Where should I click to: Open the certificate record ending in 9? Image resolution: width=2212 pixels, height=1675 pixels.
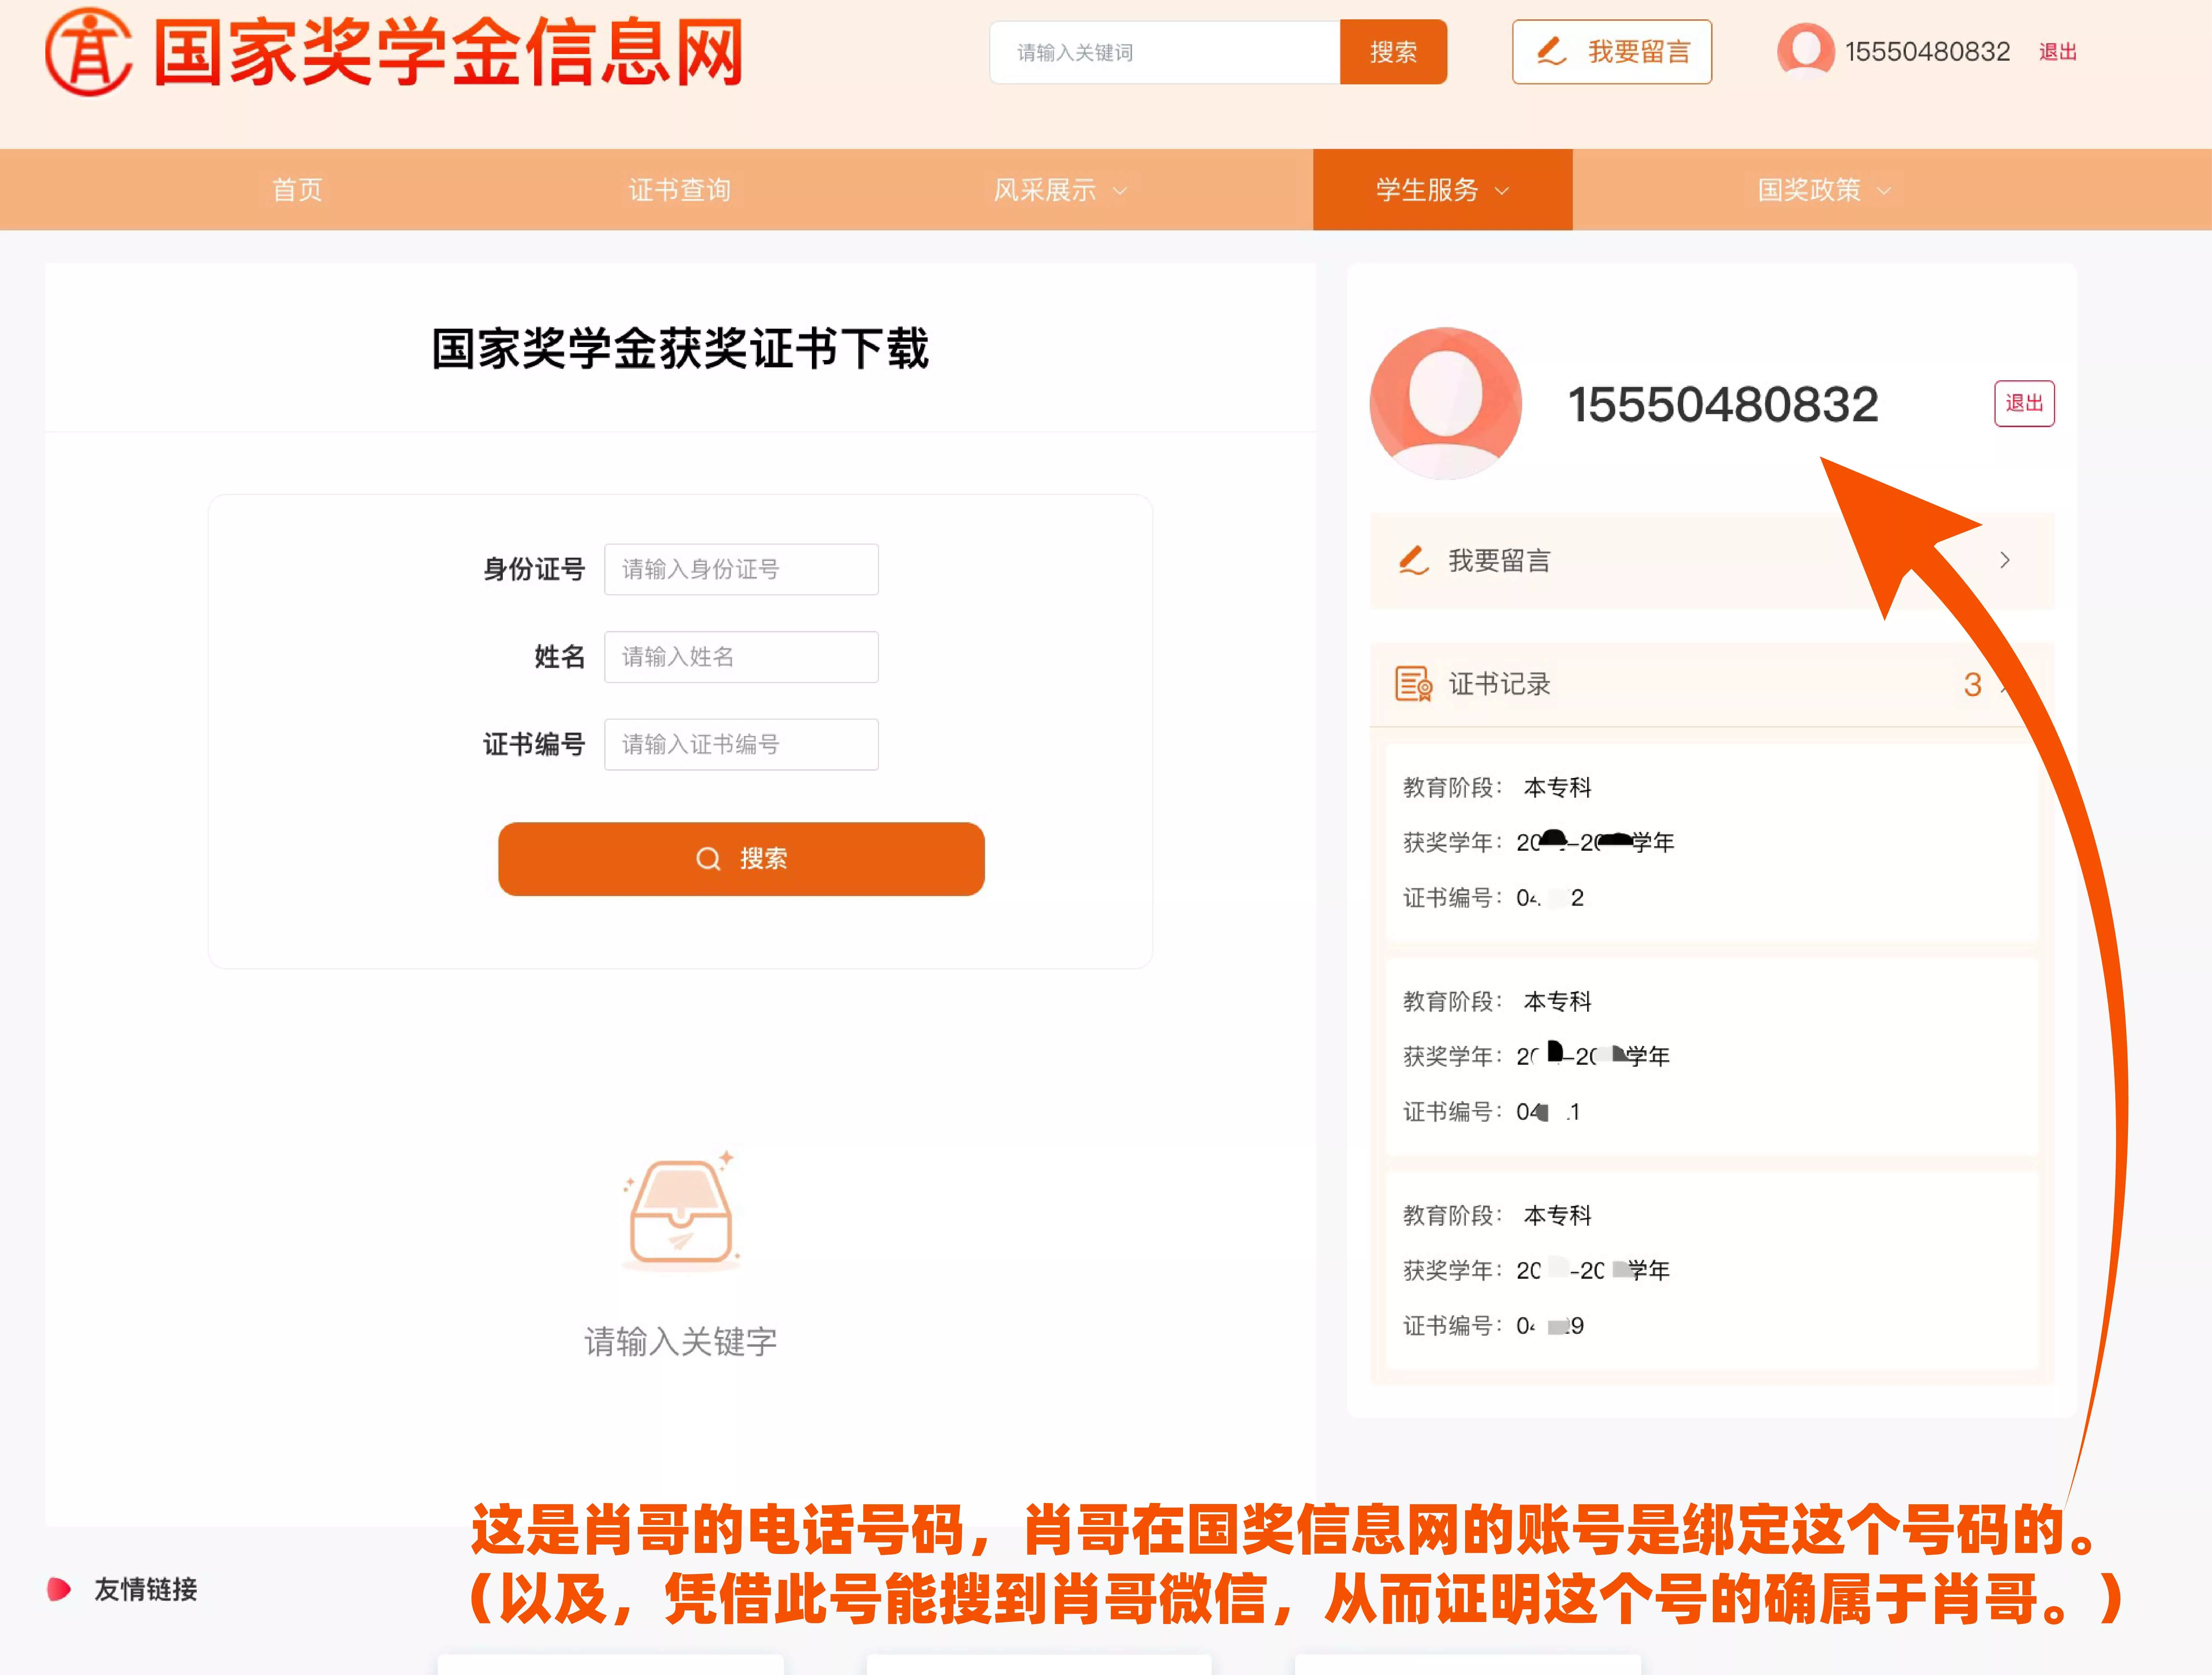point(1712,1270)
